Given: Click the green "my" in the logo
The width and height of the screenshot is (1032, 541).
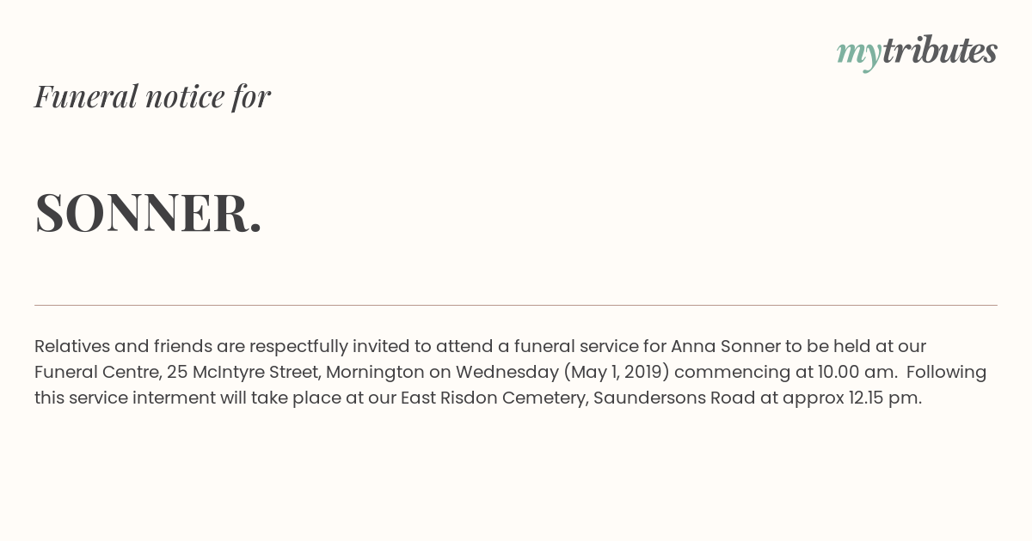Looking at the screenshot, I should click(x=858, y=55).
